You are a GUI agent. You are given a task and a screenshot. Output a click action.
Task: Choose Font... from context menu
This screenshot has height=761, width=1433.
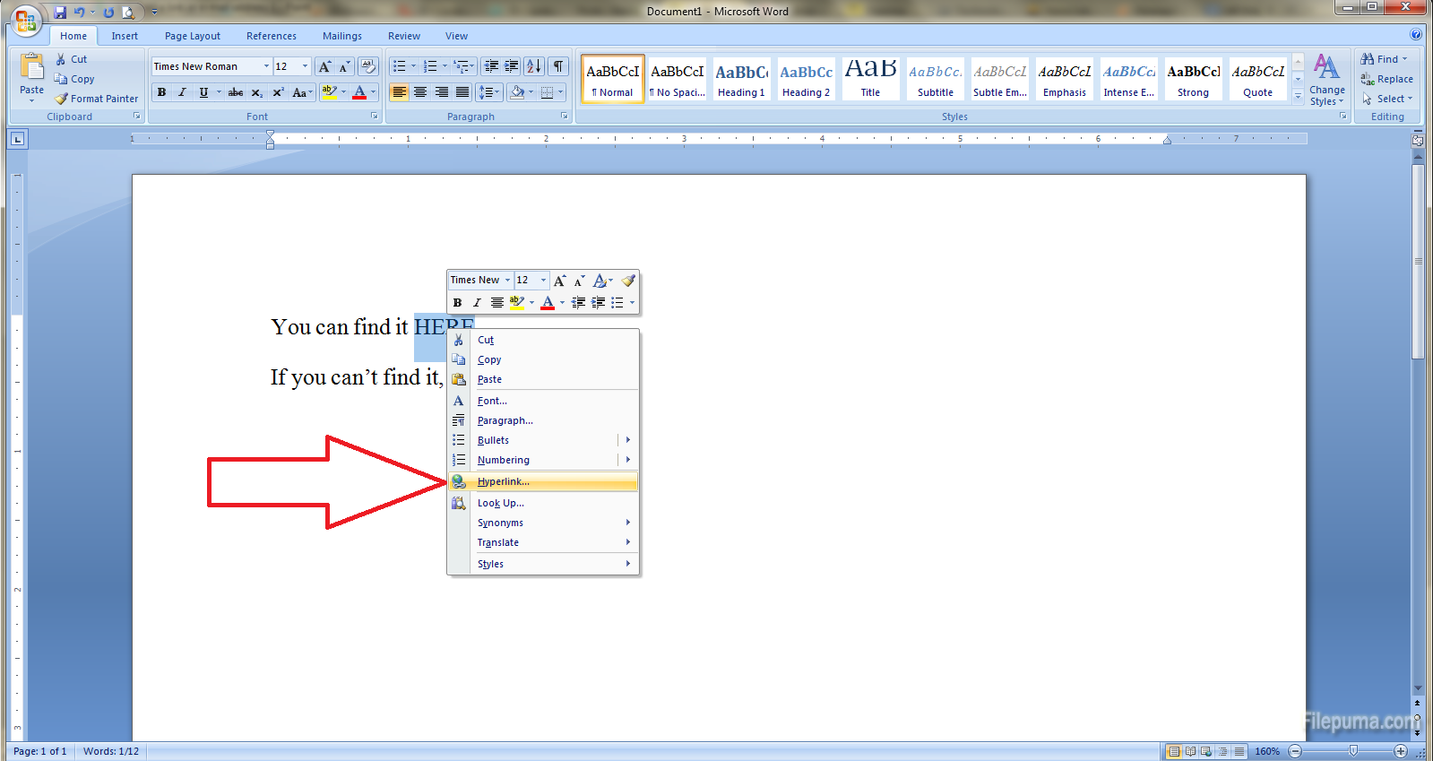click(543, 401)
